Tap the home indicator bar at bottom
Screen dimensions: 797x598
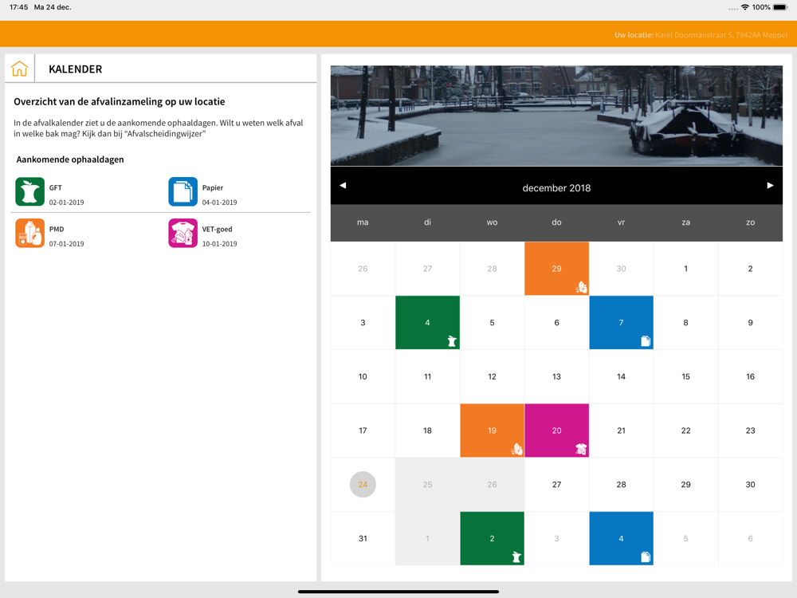coord(398,592)
